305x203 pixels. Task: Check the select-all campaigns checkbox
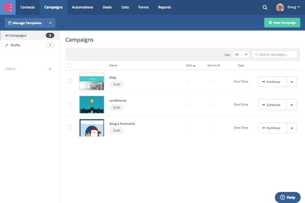pyautogui.click(x=70, y=65)
